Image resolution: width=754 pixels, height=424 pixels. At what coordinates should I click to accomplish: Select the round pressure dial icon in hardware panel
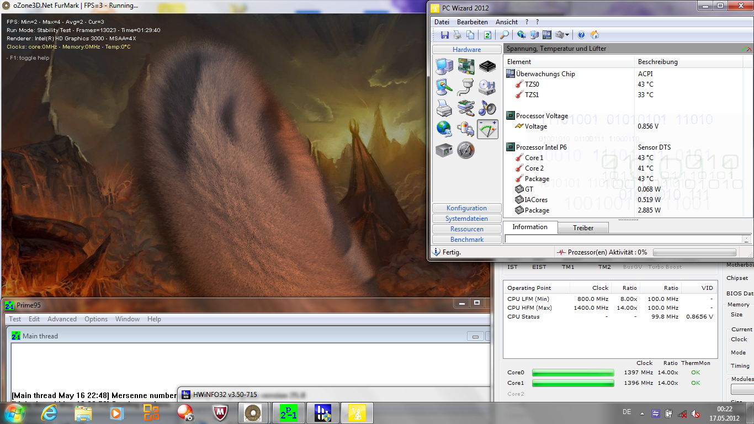point(466,150)
